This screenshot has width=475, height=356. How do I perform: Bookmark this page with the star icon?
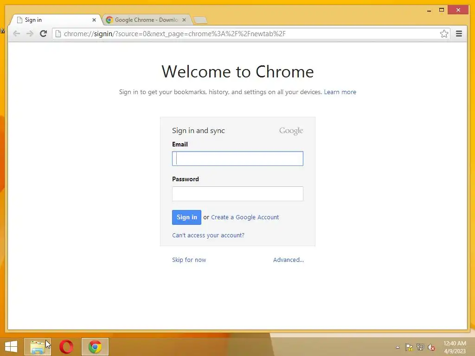click(444, 33)
